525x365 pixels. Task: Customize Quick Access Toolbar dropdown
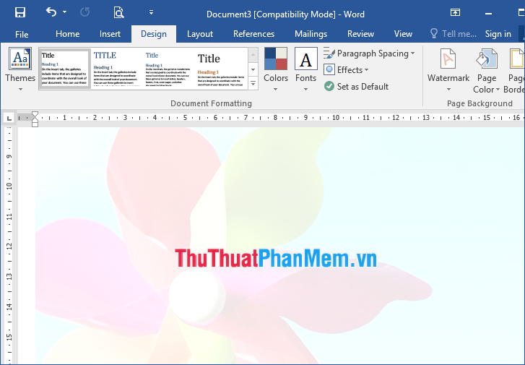(151, 12)
